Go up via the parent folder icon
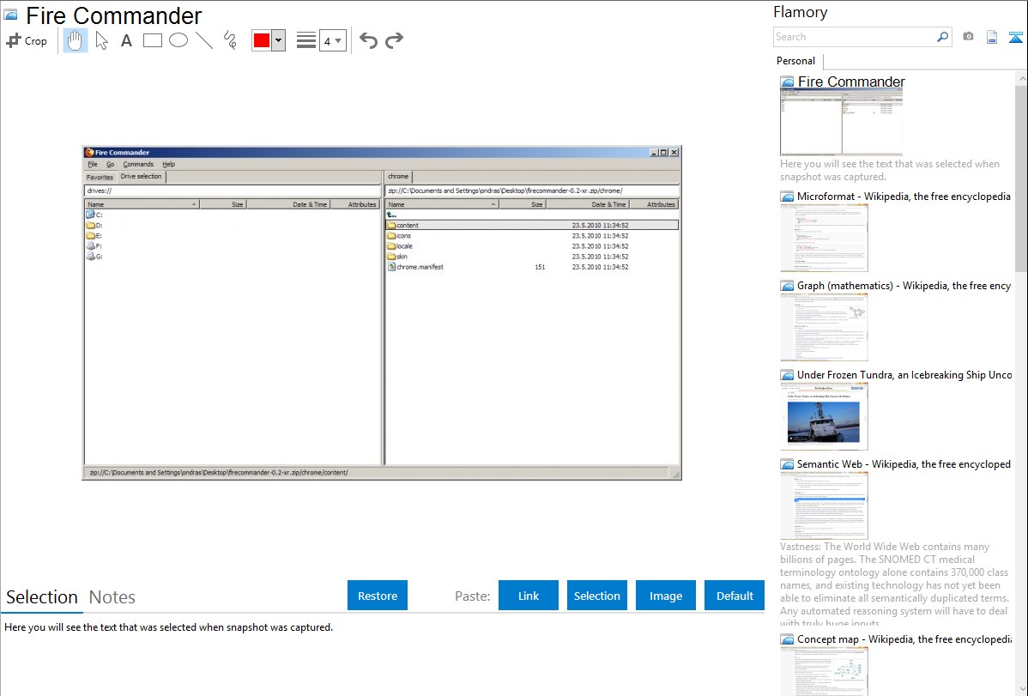This screenshot has width=1028, height=696. pyautogui.click(x=391, y=215)
